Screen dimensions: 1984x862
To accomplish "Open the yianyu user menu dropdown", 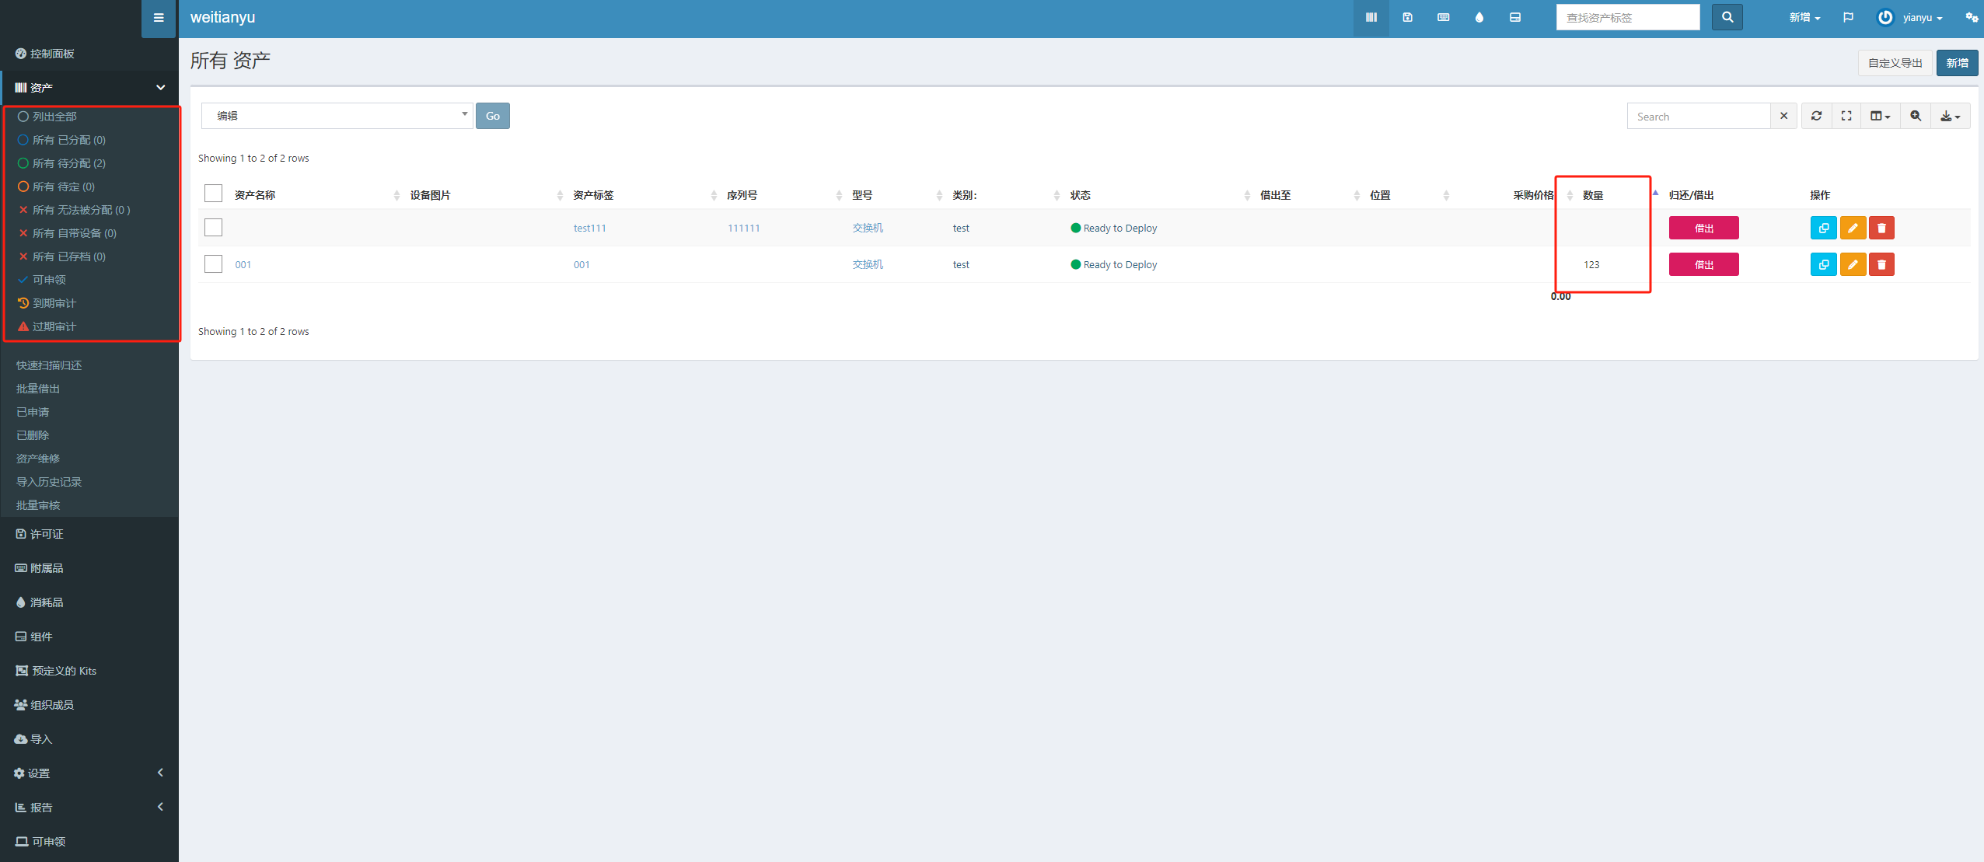I will tap(1911, 17).
